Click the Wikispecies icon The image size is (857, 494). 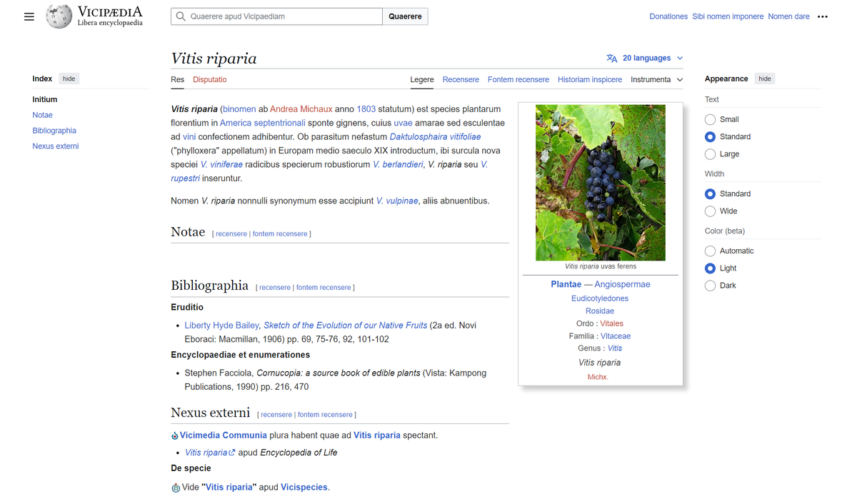[x=176, y=488]
